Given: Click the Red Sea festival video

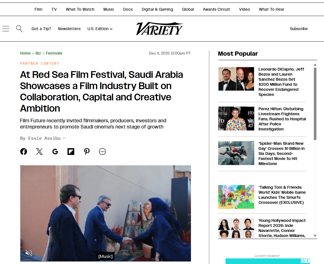Looking at the screenshot, I should pos(105,213).
